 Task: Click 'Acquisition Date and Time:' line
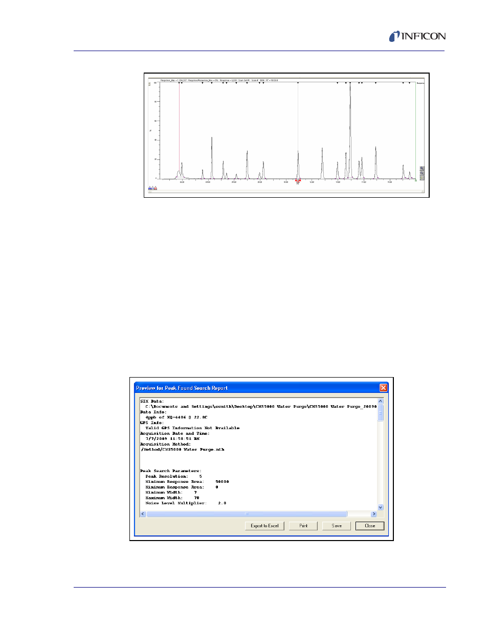point(175,433)
